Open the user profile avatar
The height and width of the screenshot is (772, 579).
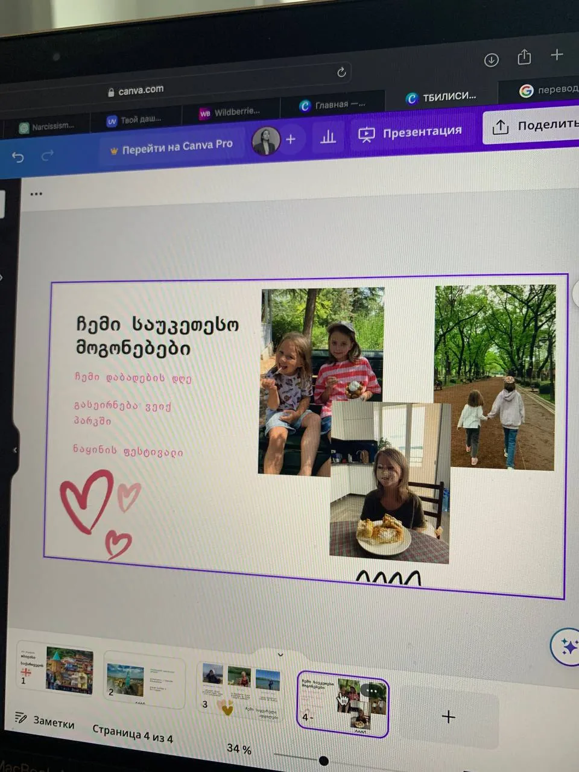[266, 141]
